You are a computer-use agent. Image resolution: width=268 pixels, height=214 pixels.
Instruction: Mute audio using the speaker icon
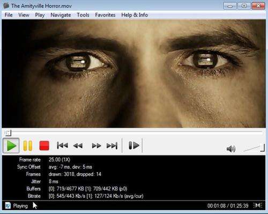click(231, 149)
